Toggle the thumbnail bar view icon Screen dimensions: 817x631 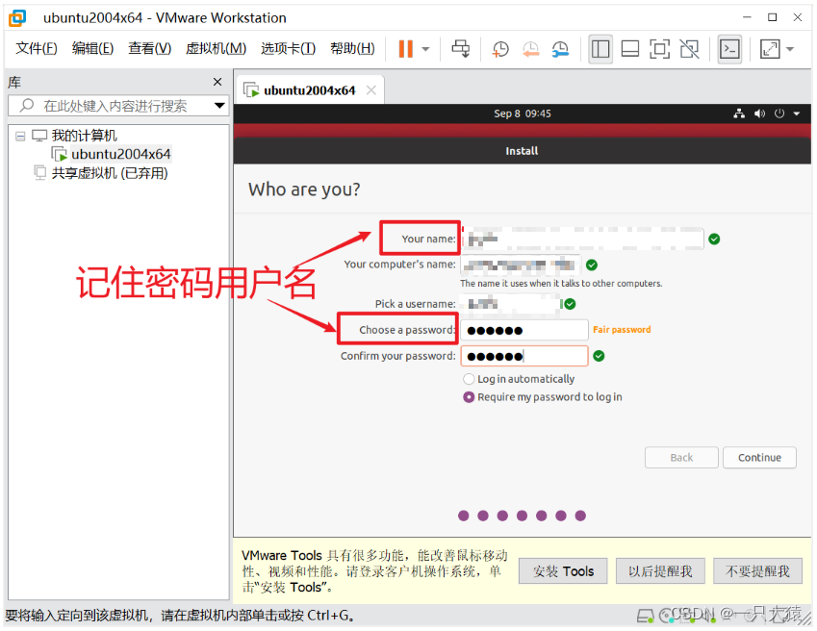[630, 49]
